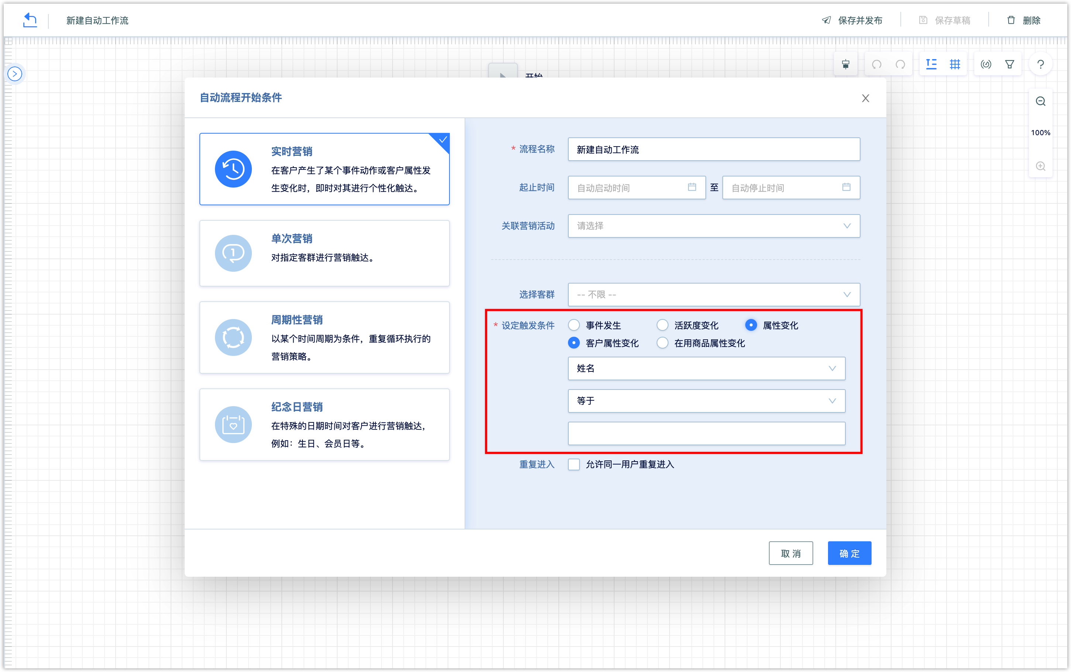Click the back arrow icon at top left
The image size is (1071, 672).
[x=30, y=20]
